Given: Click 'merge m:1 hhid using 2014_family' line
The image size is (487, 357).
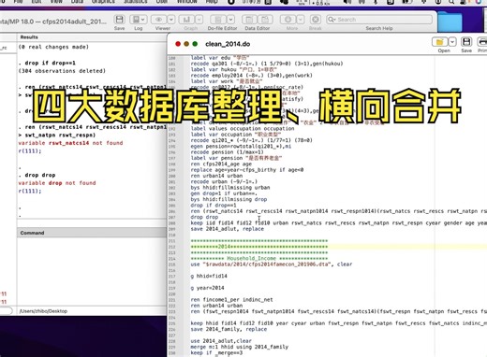Looking at the screenshot, I should 240,347.
